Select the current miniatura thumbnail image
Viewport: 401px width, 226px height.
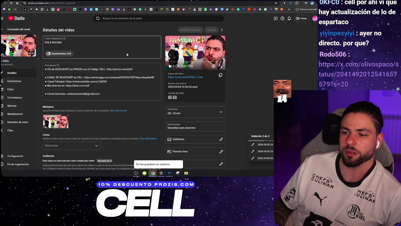click(56, 121)
